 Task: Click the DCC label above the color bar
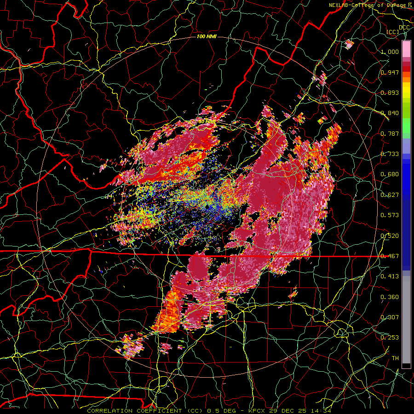(x=404, y=27)
